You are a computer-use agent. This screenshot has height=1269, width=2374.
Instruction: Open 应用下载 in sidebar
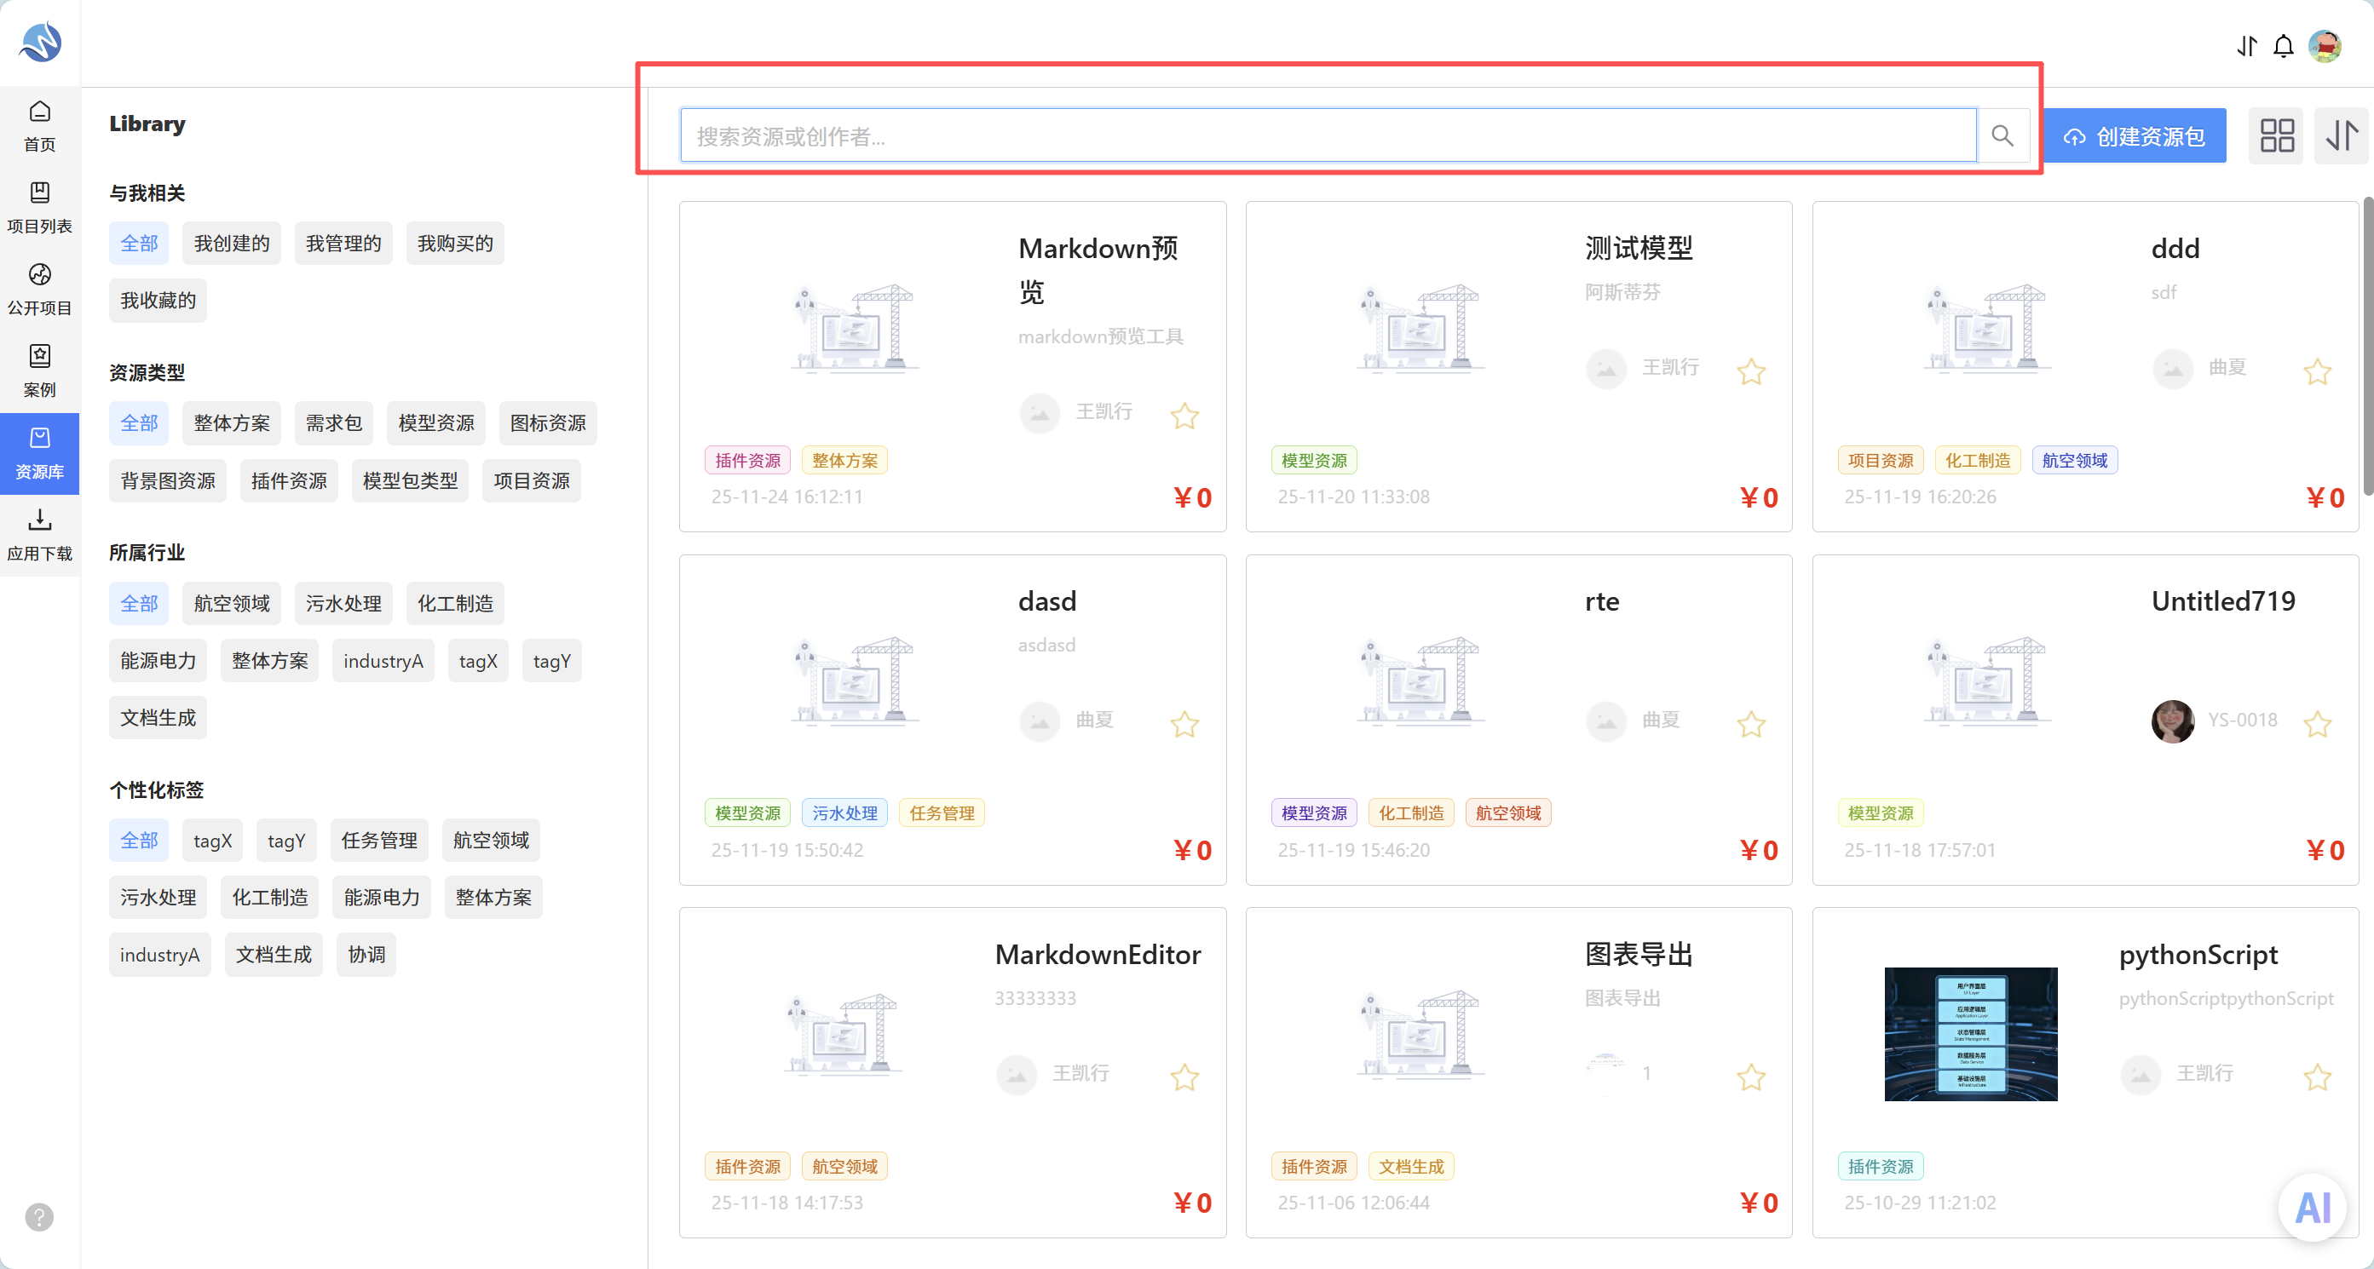pos(40,535)
